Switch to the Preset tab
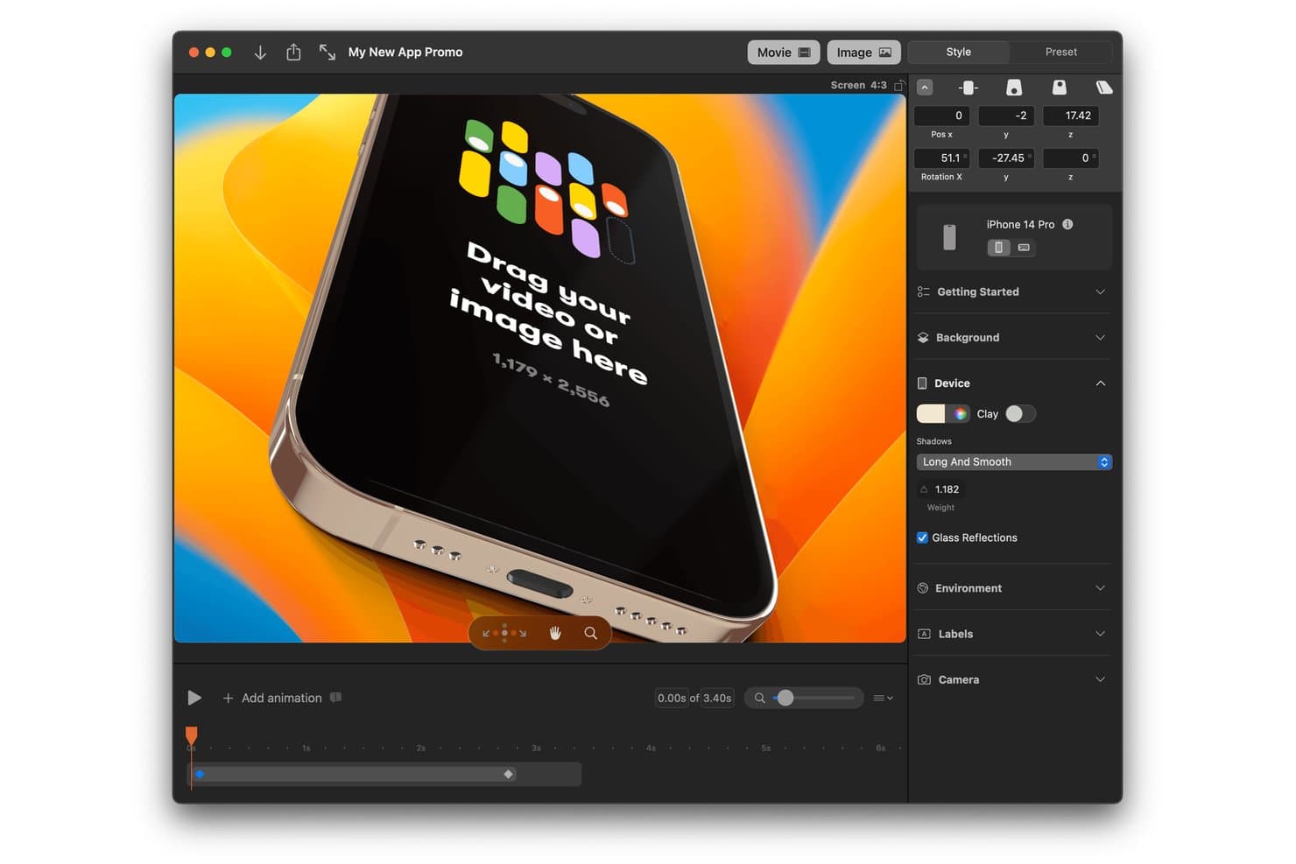 tap(1060, 52)
